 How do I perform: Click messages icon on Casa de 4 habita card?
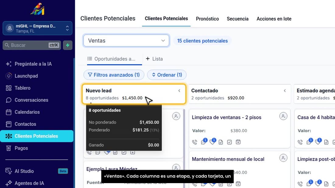[309, 141]
